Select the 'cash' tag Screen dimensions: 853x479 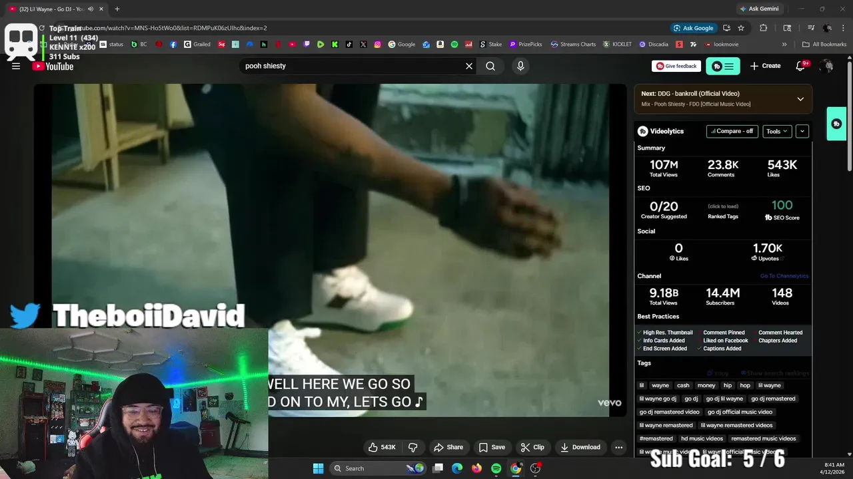tap(683, 385)
